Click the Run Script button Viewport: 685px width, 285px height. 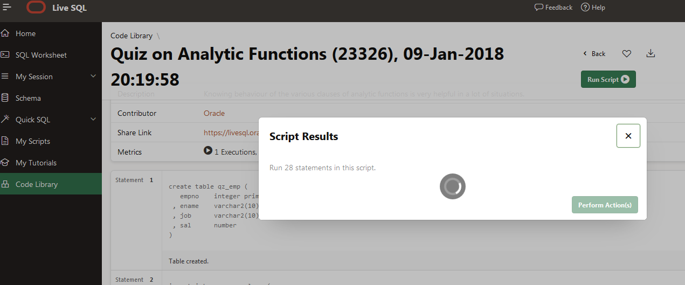tap(608, 79)
